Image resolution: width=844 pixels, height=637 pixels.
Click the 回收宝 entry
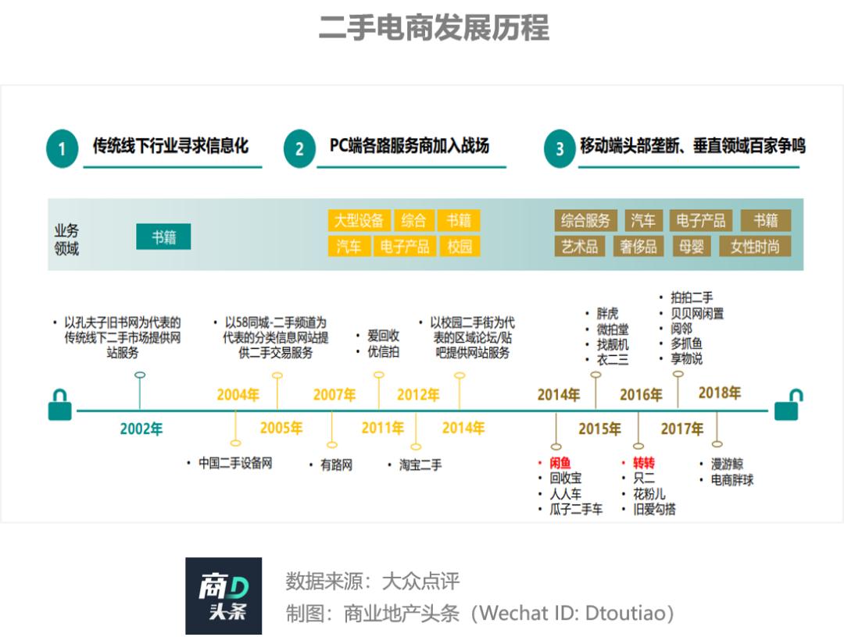click(566, 478)
